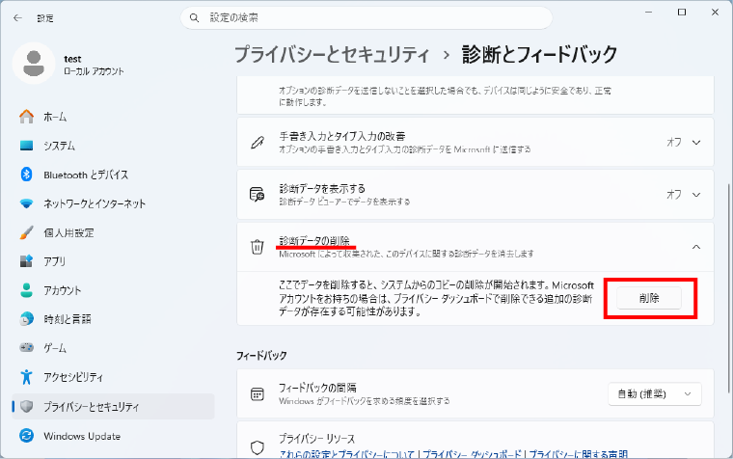
Task: Click the 設定の検索 search box
Action: coord(366,18)
